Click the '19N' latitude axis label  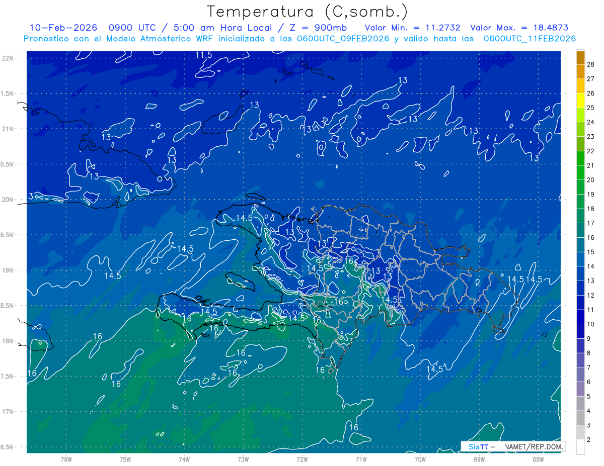8,270
